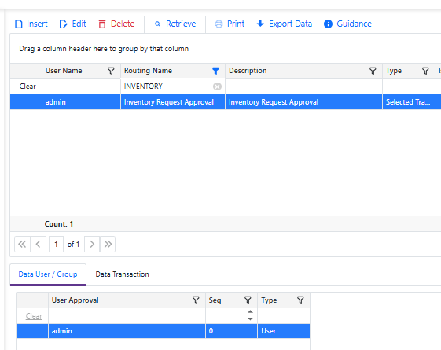Switch to Data Transaction tab
Viewport: 441px width, 350px height.
click(x=122, y=274)
